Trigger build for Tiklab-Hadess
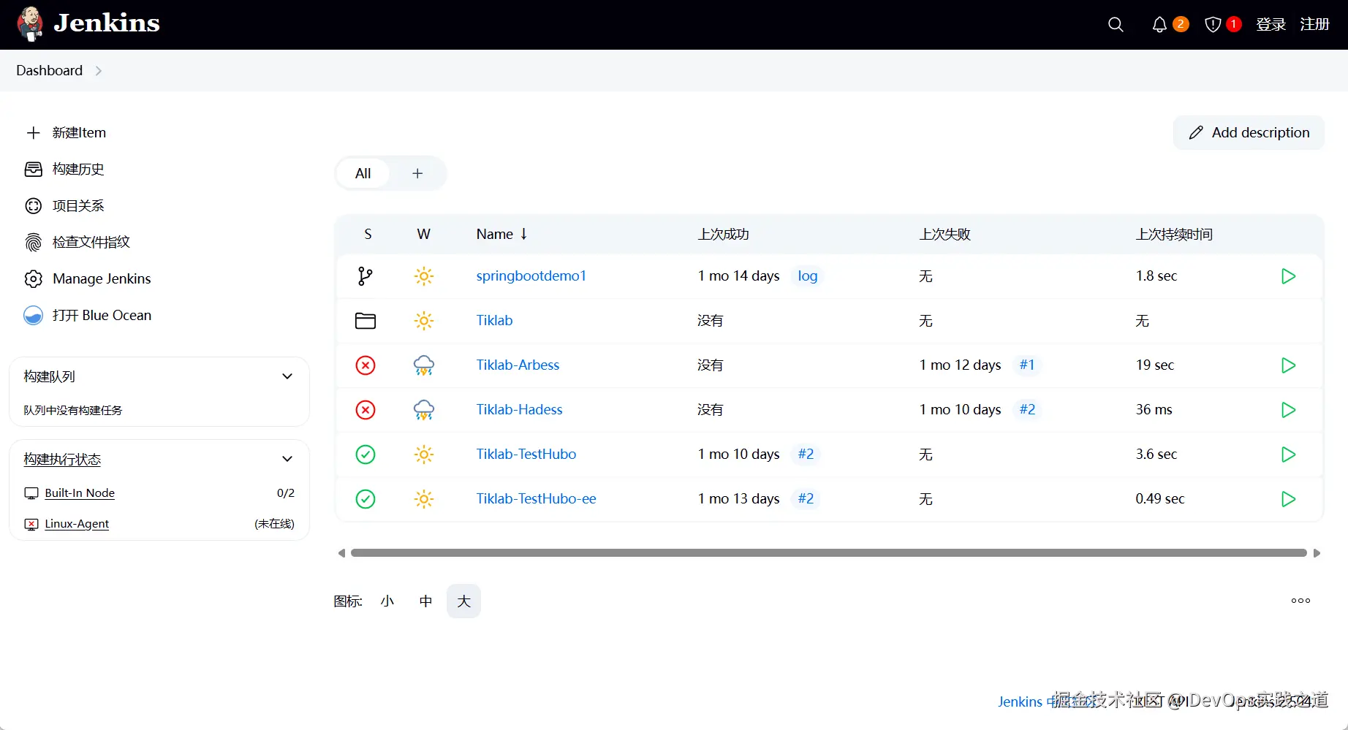 pos(1288,410)
